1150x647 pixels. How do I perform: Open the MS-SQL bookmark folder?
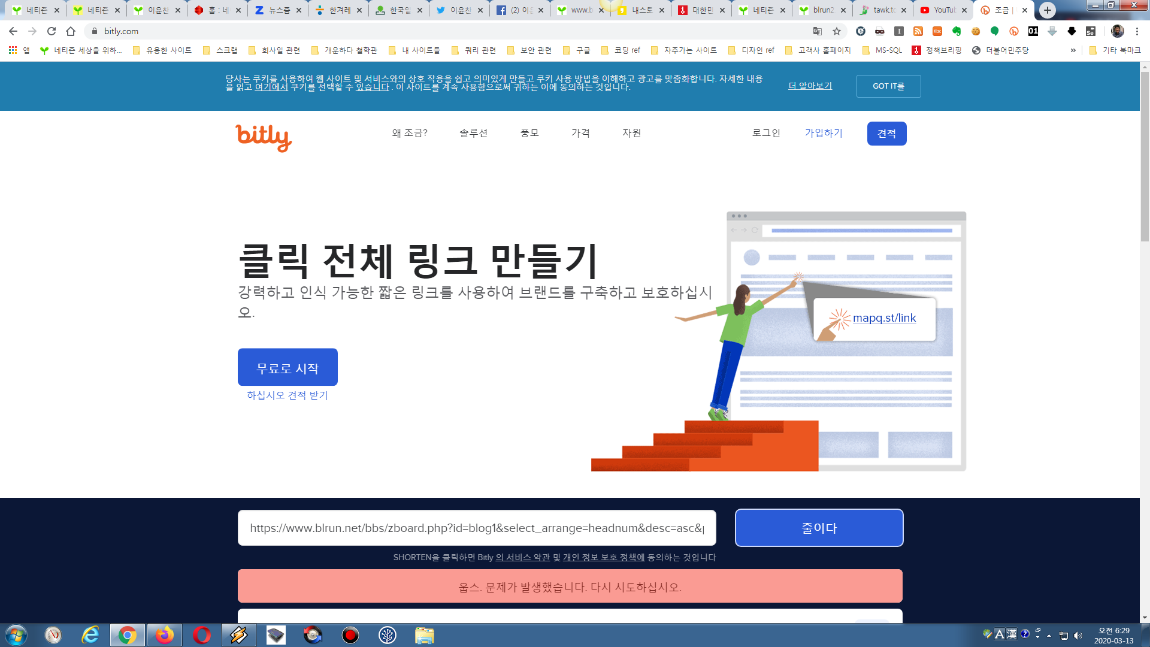882,50
